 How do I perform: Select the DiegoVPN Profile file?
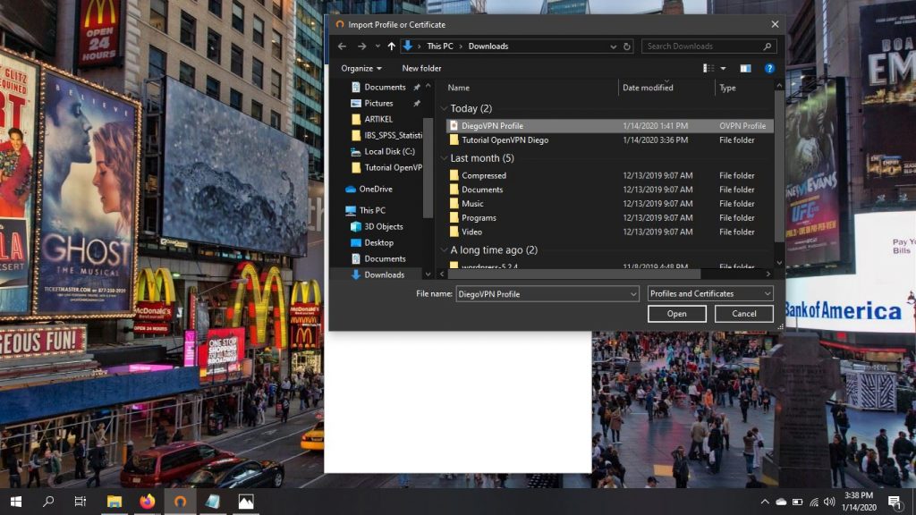pyautogui.click(x=492, y=126)
